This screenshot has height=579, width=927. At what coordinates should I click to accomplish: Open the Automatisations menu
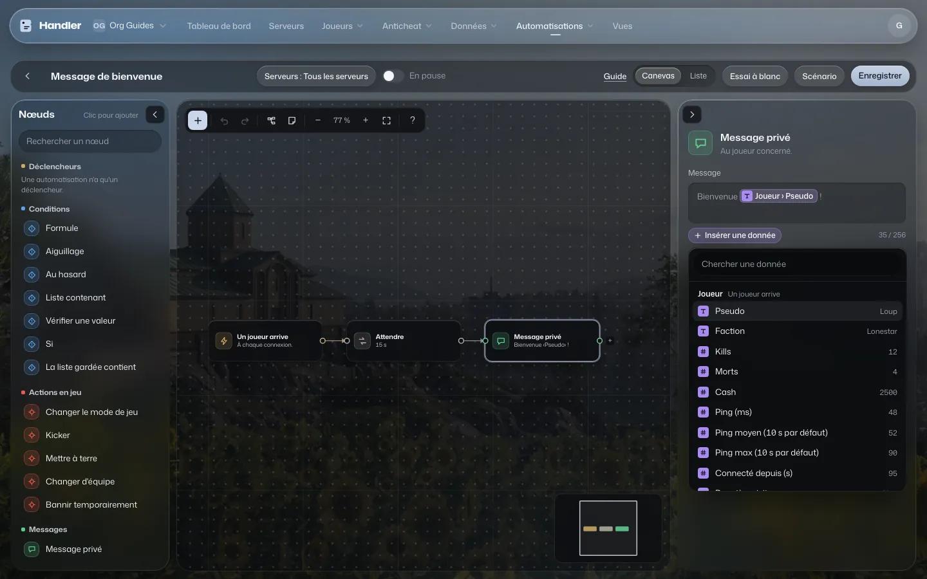click(x=555, y=26)
